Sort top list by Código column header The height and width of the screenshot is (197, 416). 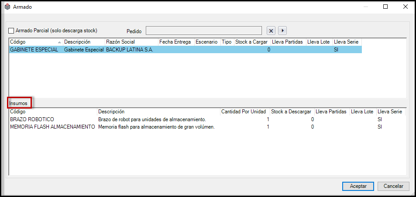click(x=36, y=42)
